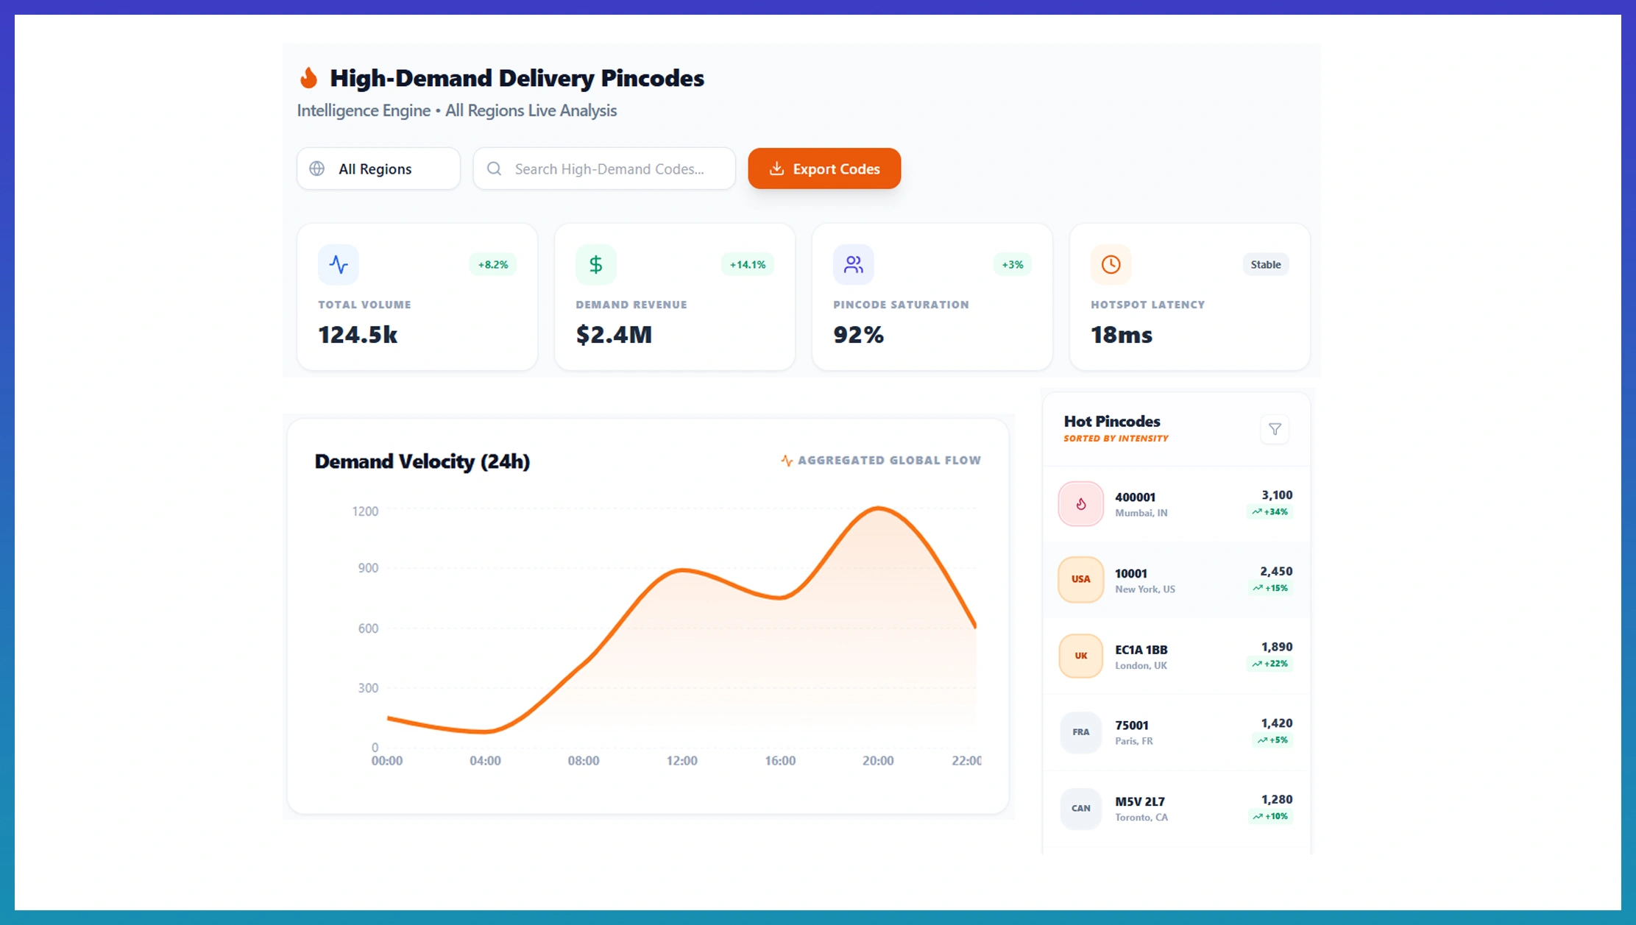Click the USA badge for pincode 10001
This screenshot has height=925, width=1636.
(1080, 580)
